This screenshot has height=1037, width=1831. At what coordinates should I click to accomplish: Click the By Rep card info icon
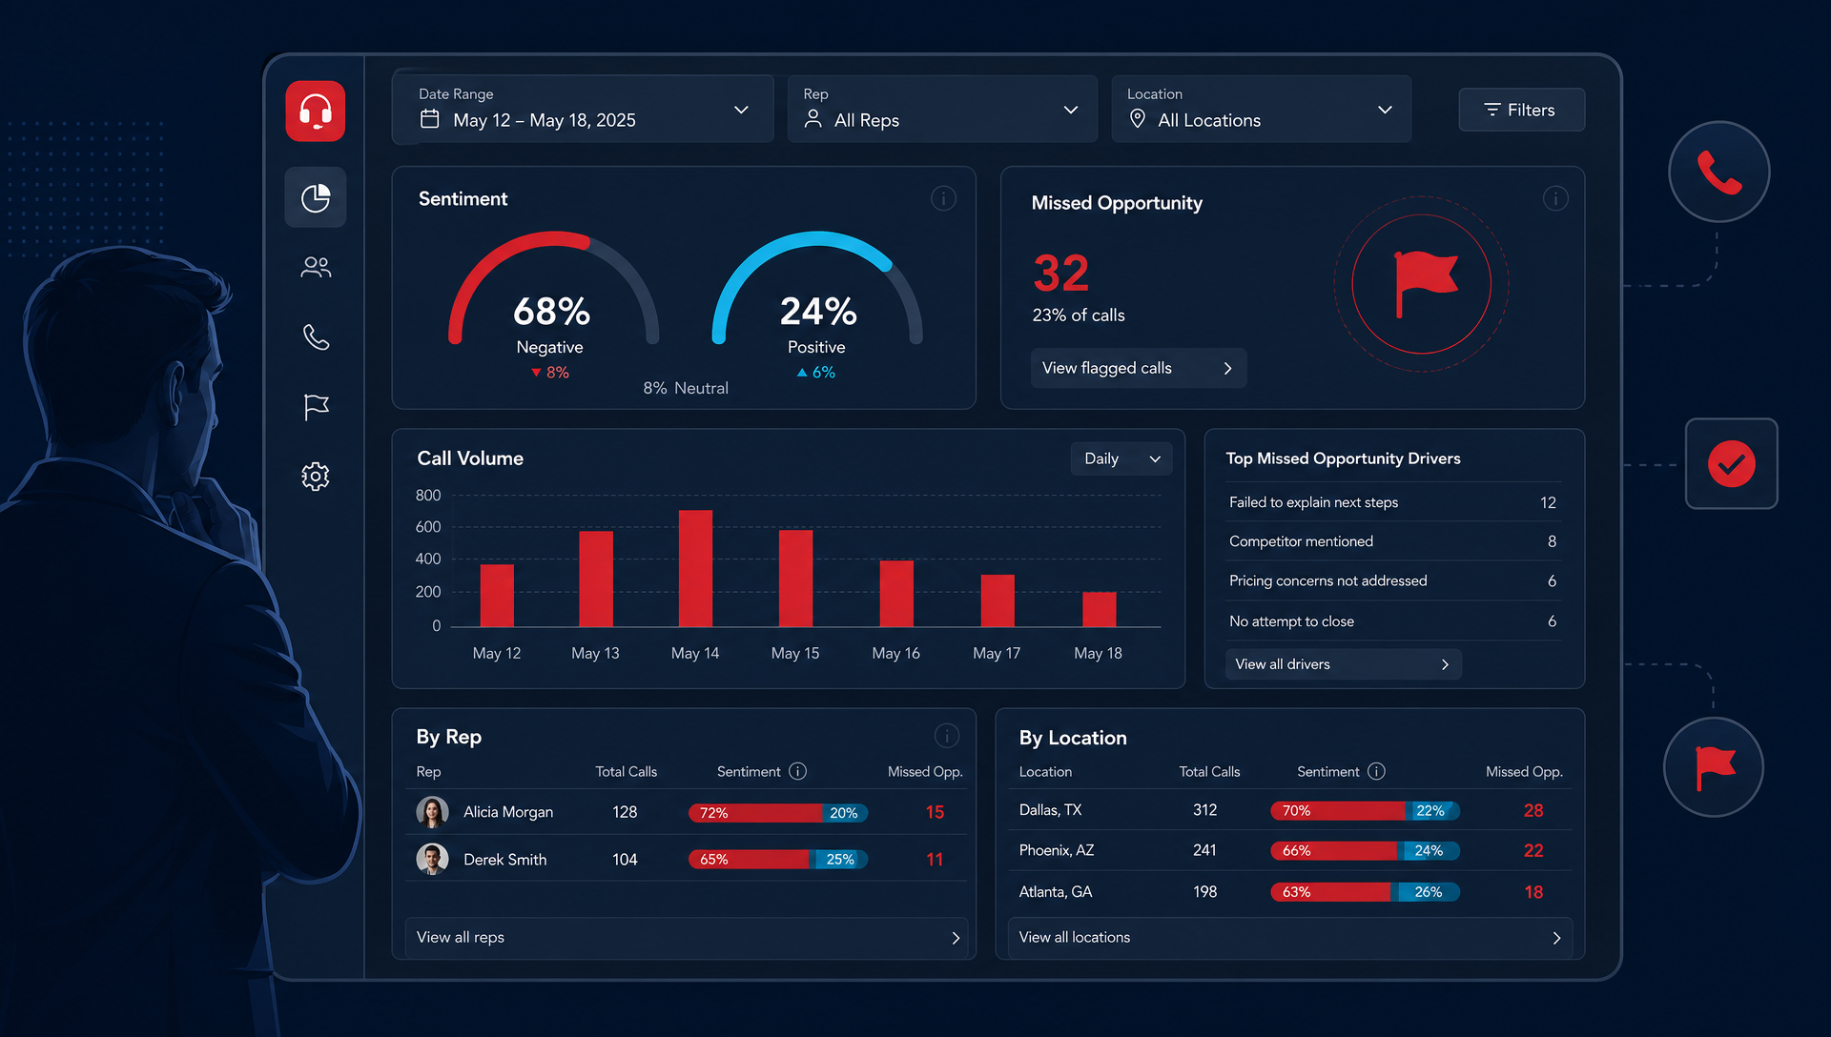point(946,735)
